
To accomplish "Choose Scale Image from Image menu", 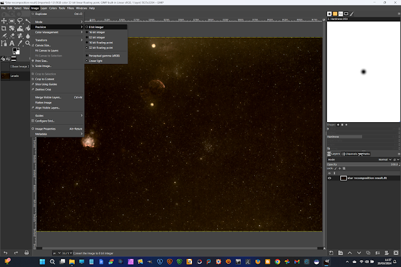I will click(x=57, y=66).
